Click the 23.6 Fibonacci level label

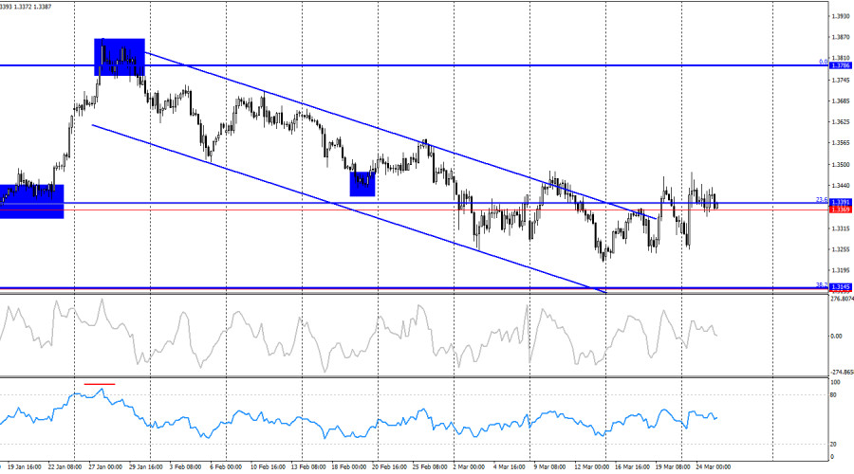(x=822, y=200)
